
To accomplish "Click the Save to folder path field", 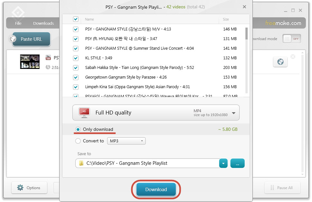I will [147, 163].
